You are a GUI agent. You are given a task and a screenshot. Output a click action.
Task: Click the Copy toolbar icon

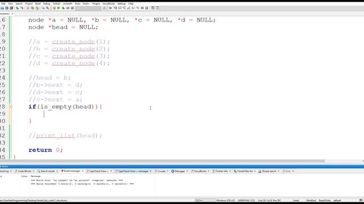coord(32,8)
